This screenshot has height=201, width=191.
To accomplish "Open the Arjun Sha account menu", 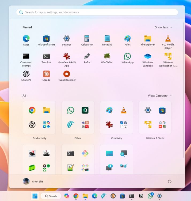I will (x=33, y=181).
